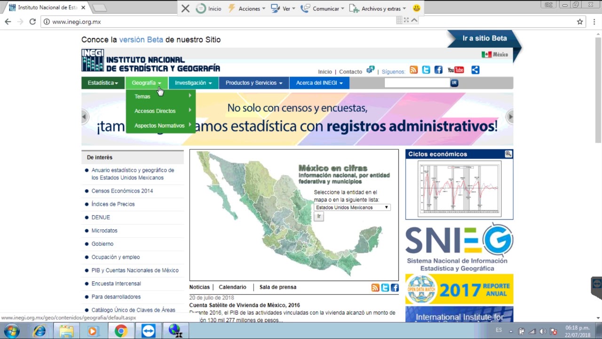Launch Internet Explorer from taskbar
Screen dimensions: 602x339
[40, 331]
